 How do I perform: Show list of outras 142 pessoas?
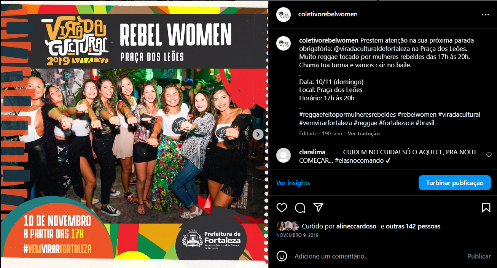[x=413, y=226]
